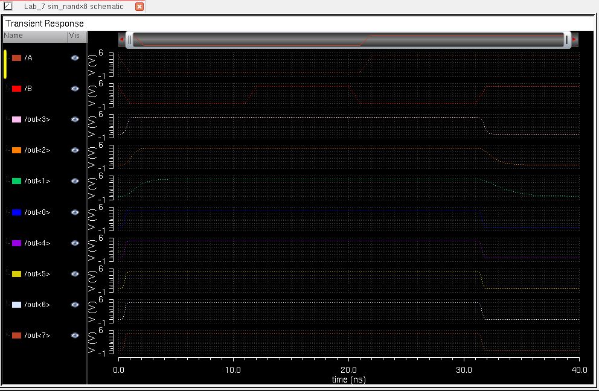Screen dimensions: 599x391
Task: Click the time (ns) axis label
Action: [x=349, y=380]
